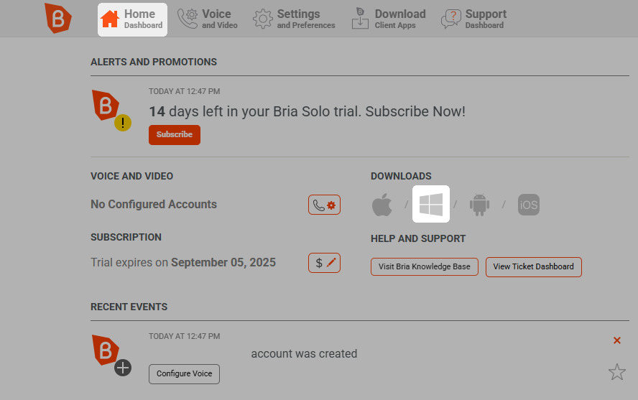Image resolution: width=638 pixels, height=400 pixels.
Task: Click the Bria logo in the header
Action: [57, 18]
